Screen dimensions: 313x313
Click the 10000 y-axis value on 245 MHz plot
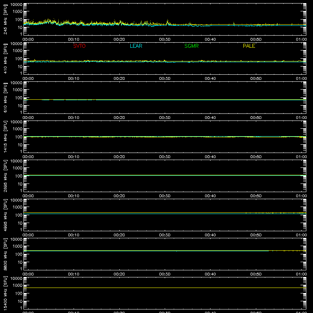coord(16,5)
